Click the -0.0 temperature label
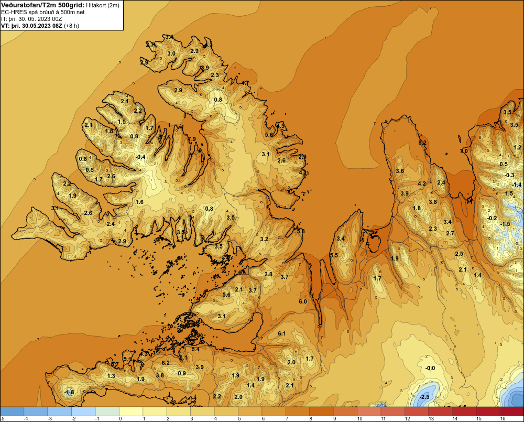 (430, 368)
